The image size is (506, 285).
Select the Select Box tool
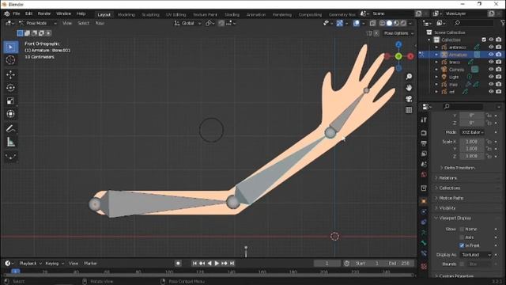coord(10,47)
